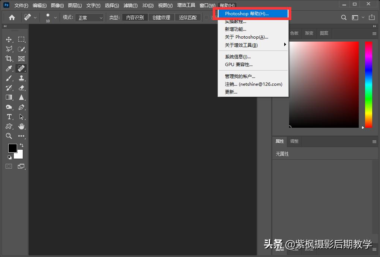Open the 滤镜(T) menu
Viewport: 380px width, 257px height.
coord(130,6)
